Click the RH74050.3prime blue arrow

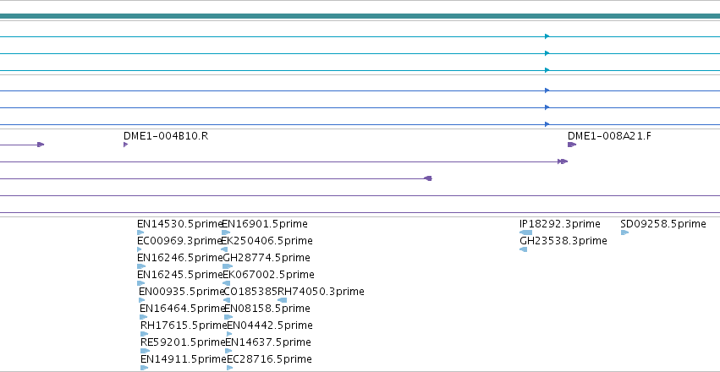pos(283,300)
